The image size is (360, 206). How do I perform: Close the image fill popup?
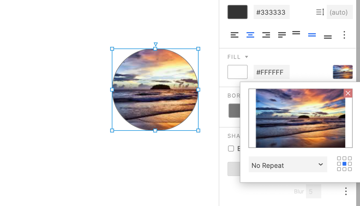point(348,93)
